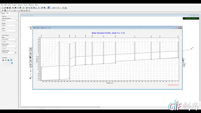This screenshot has height=113, width=201.
Task: Add an outlet link
Action: pyautogui.click(x=27, y=10)
